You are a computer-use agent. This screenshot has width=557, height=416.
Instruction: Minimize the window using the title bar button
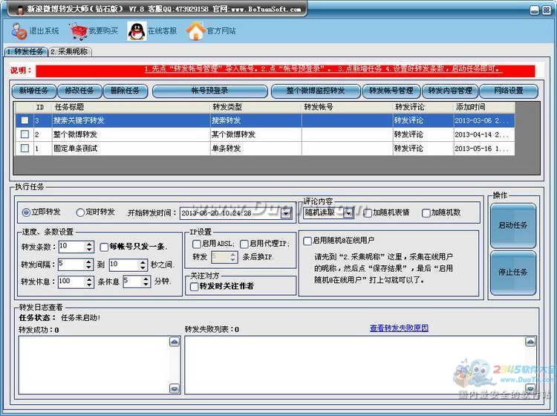(x=535, y=10)
